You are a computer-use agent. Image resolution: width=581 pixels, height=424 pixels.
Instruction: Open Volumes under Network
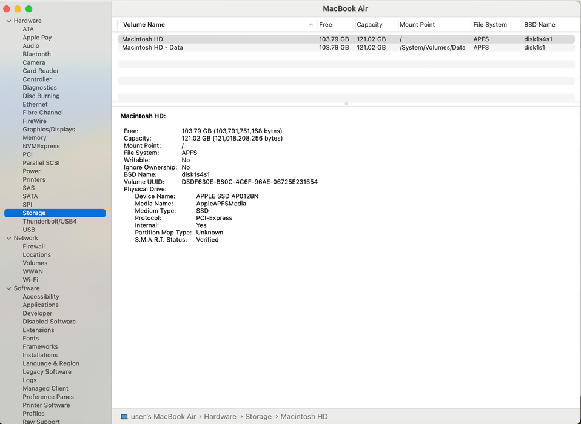tap(35, 263)
